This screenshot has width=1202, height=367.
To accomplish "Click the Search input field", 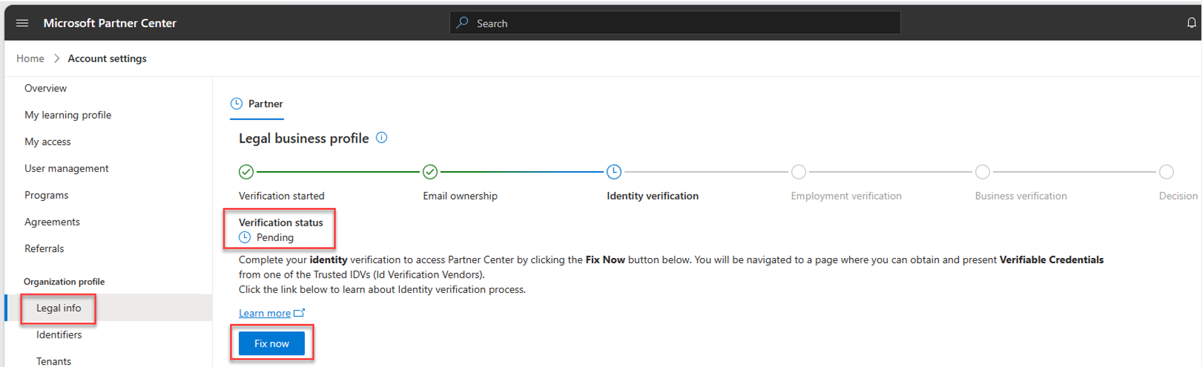I will pyautogui.click(x=675, y=23).
